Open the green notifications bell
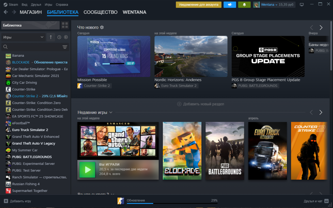333x208 pixels. [x=244, y=5]
